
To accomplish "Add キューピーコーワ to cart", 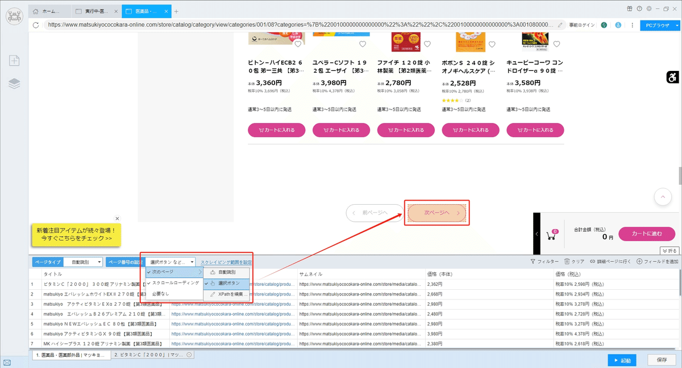I will 536,130.
